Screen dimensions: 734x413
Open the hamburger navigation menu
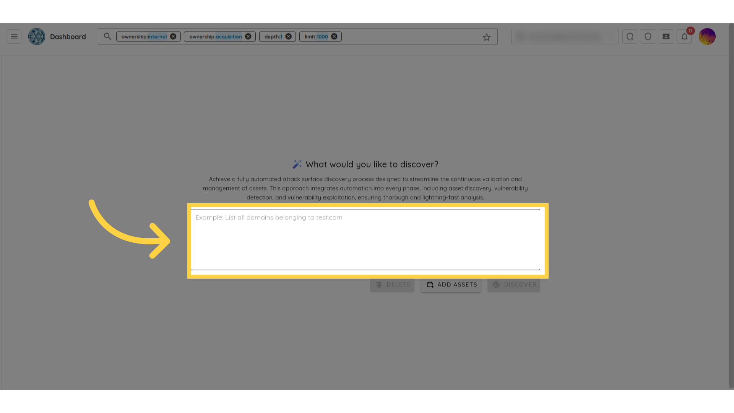[14, 37]
